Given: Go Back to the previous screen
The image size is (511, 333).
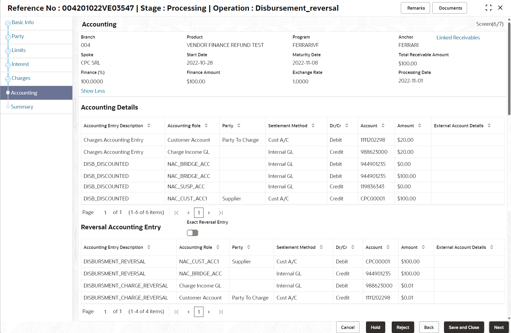Looking at the screenshot, I should tap(429, 327).
